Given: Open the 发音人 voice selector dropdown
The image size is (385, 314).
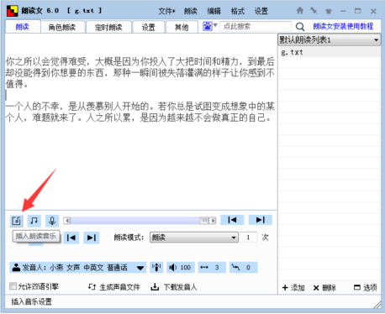Looking at the screenshot, I should pos(78,268).
